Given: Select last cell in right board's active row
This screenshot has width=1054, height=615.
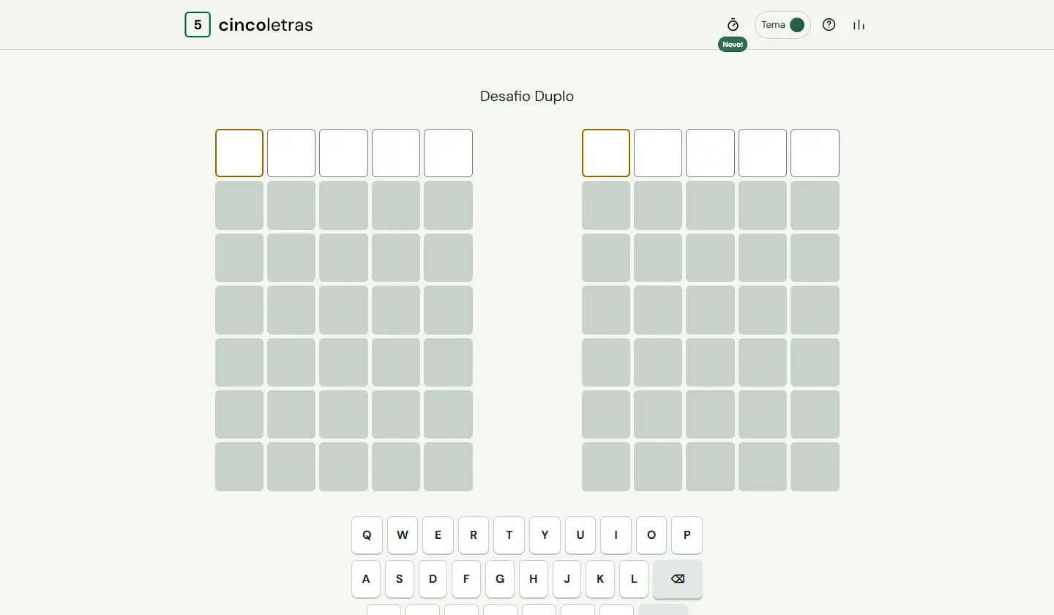Looking at the screenshot, I should tap(815, 153).
